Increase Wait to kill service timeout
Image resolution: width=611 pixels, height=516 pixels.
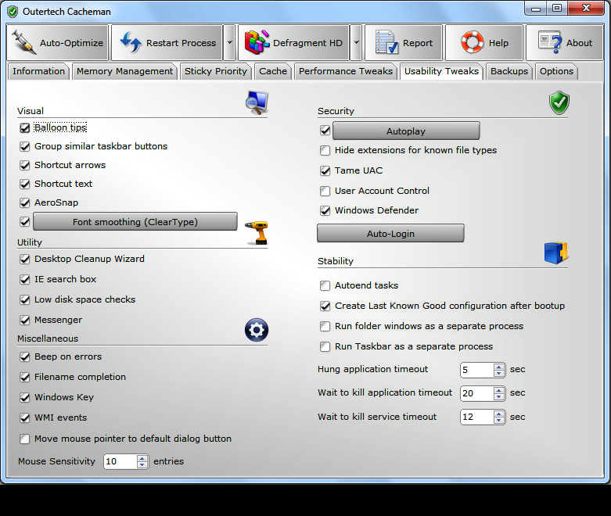(499, 414)
